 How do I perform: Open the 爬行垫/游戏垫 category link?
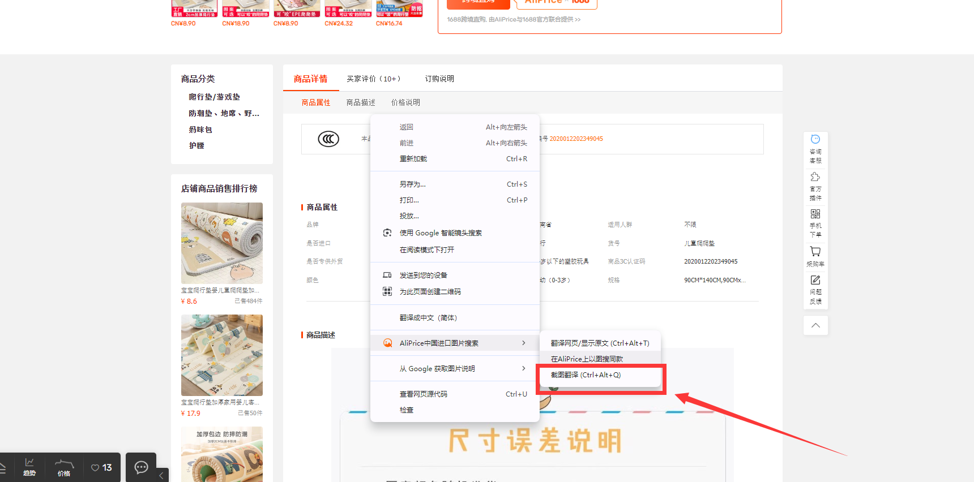coord(215,97)
